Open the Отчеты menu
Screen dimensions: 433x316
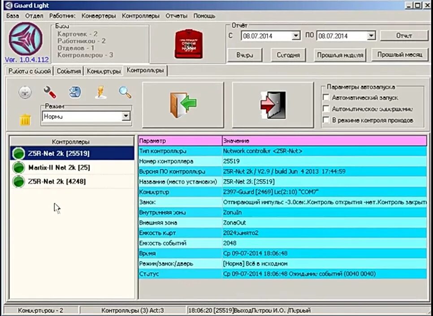click(177, 16)
